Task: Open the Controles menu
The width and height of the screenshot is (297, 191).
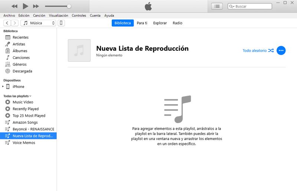Action: (79, 16)
